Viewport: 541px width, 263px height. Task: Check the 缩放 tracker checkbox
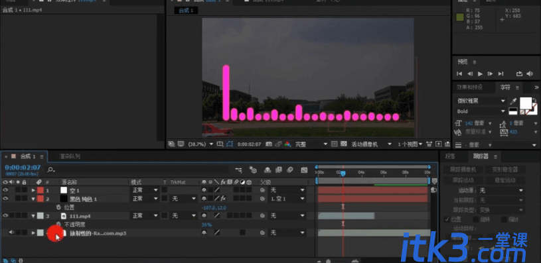[x=504, y=219]
